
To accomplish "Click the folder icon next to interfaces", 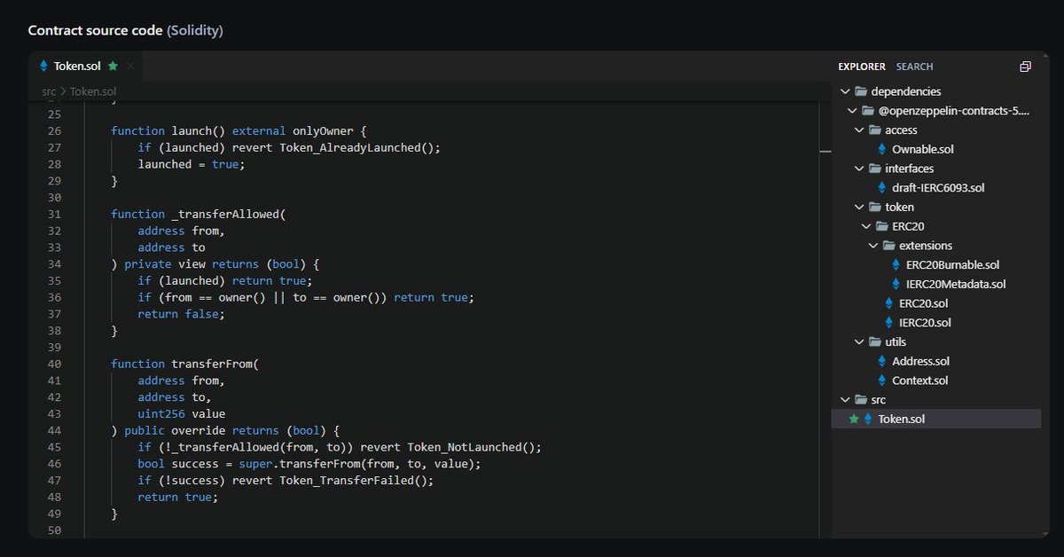I will click(x=874, y=169).
